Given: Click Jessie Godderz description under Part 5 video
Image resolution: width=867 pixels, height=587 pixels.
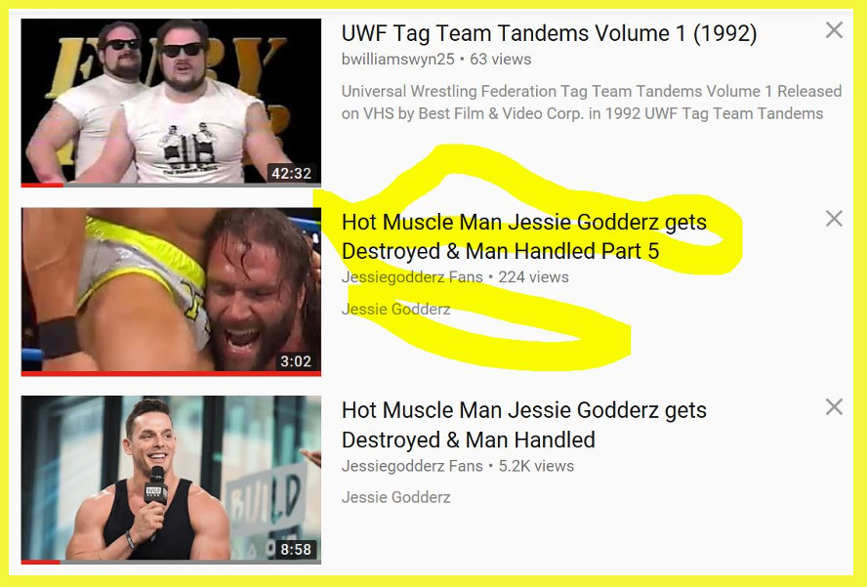Looking at the screenshot, I should click(x=395, y=309).
